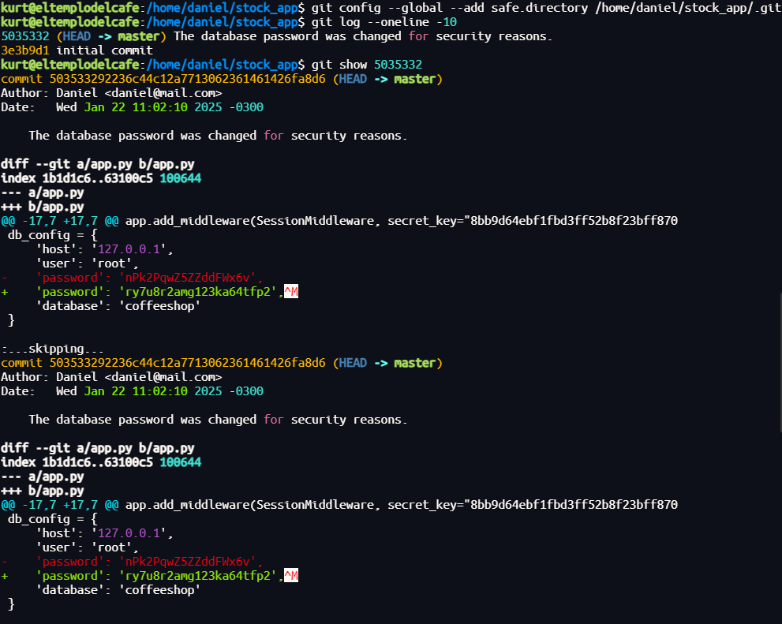Click 'index 1b1d1c6..63100c5' below the skipping line
Screen dimensions: 782x624
pyautogui.click(x=77, y=462)
